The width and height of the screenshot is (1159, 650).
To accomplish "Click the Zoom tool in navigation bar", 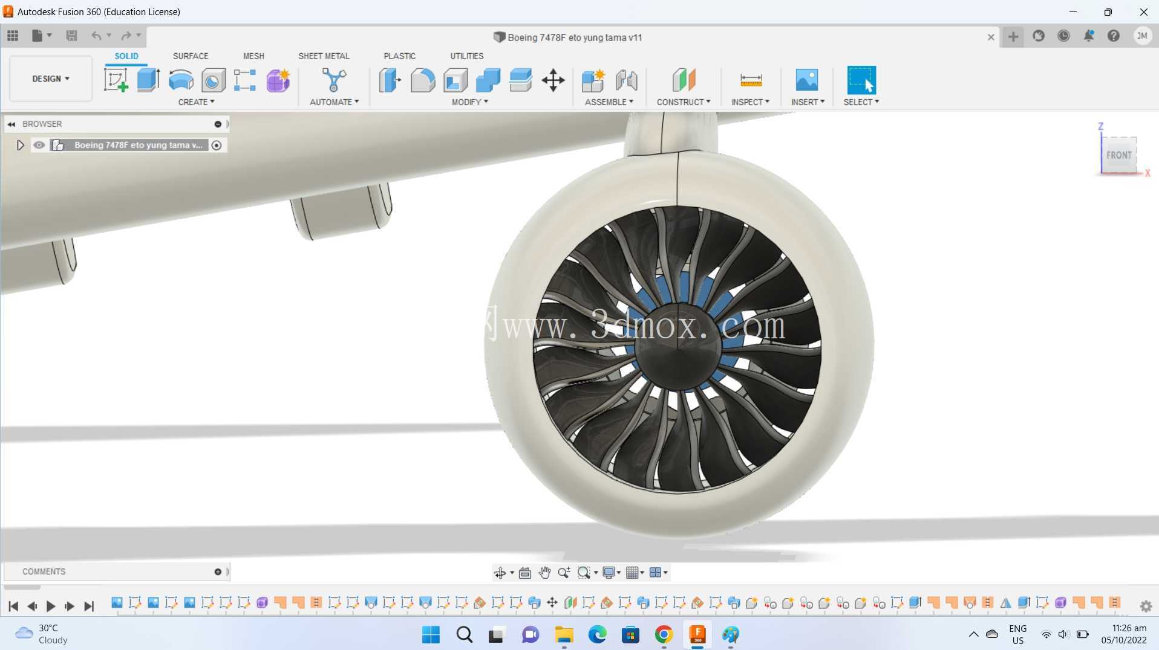I will (x=564, y=573).
